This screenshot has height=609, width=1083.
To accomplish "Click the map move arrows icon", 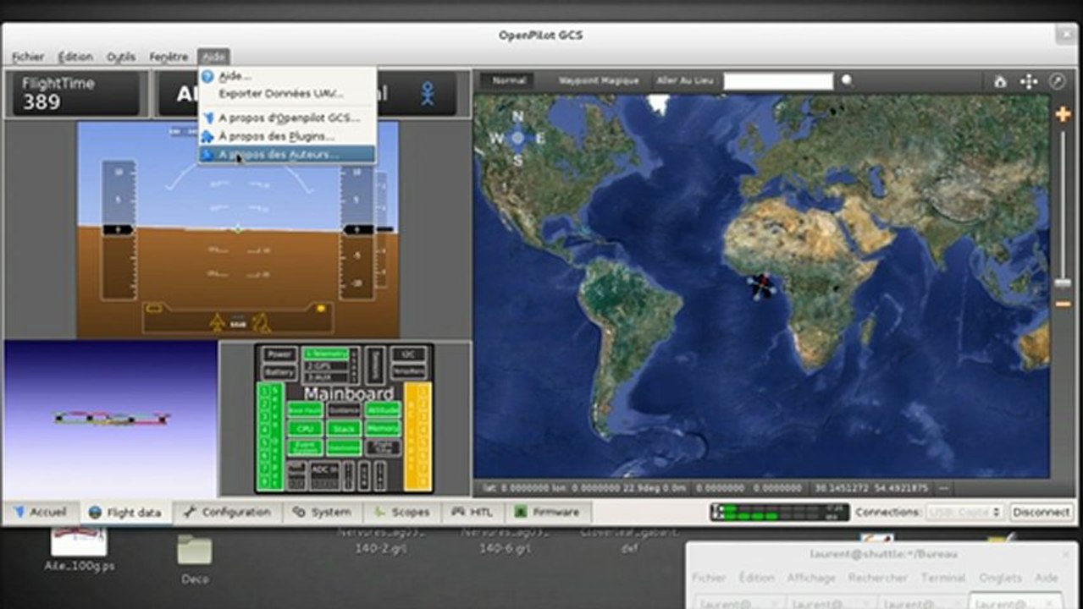I will (1028, 81).
